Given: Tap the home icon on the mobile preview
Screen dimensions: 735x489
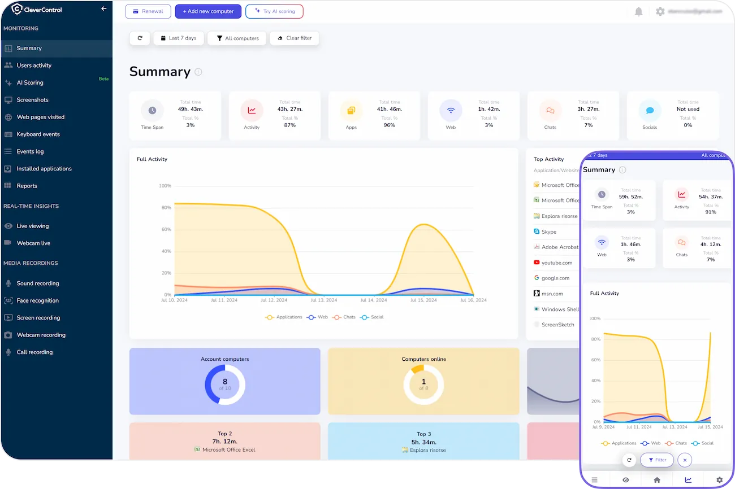Looking at the screenshot, I should click(x=657, y=479).
